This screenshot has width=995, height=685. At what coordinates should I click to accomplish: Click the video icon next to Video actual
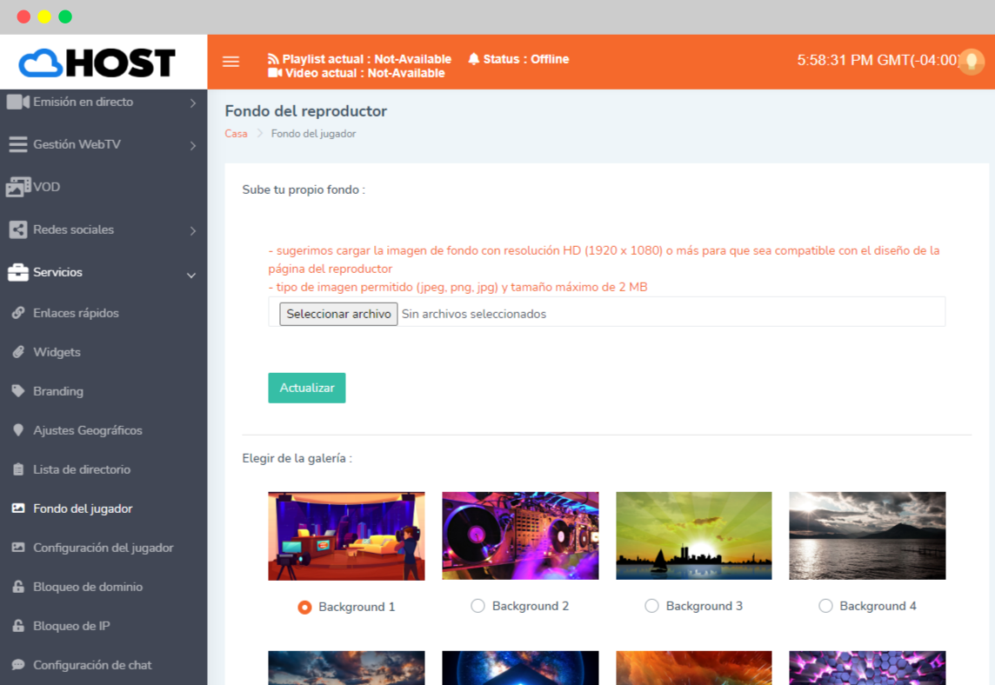[275, 73]
